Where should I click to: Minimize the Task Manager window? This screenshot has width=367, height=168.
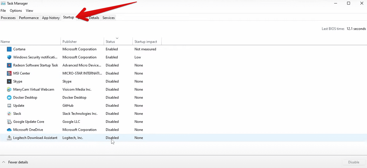coord(336,3)
